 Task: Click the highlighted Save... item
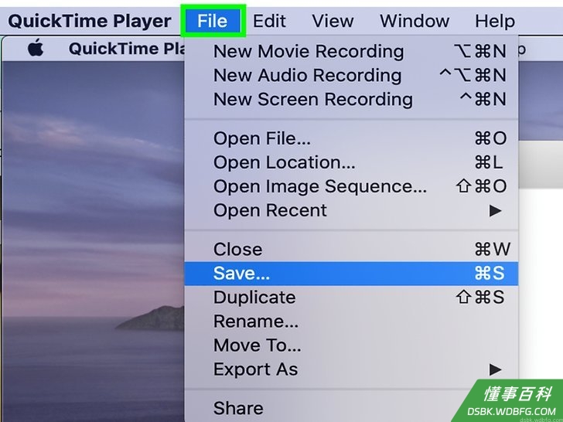coord(351,274)
